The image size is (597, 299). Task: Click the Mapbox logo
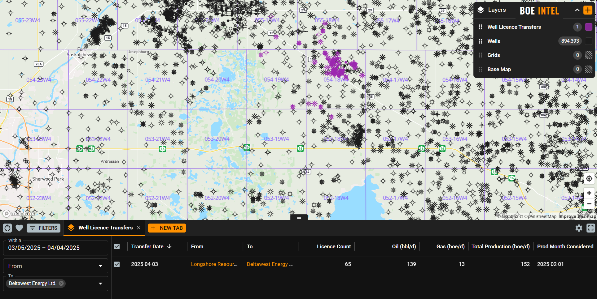click(19, 213)
